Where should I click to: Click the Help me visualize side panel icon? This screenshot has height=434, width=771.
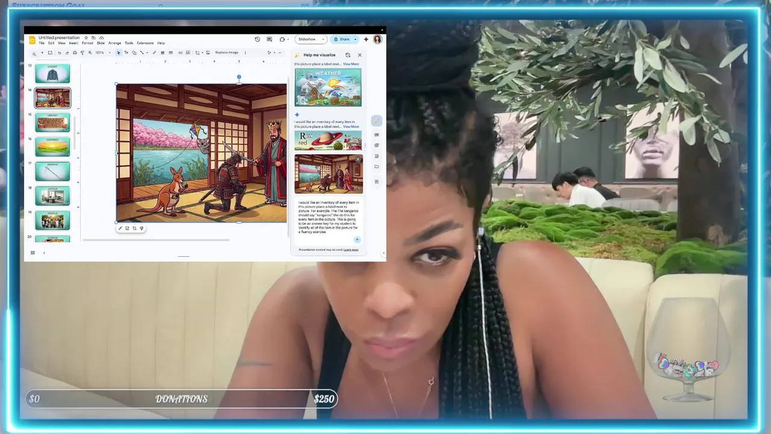click(x=376, y=121)
